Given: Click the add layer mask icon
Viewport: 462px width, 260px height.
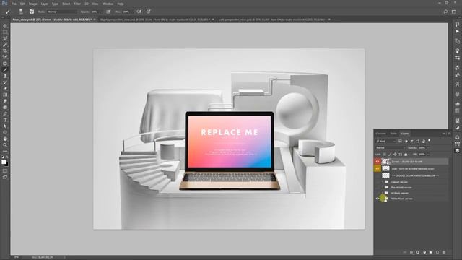Looking at the screenshot, I should pyautogui.click(x=418, y=252).
